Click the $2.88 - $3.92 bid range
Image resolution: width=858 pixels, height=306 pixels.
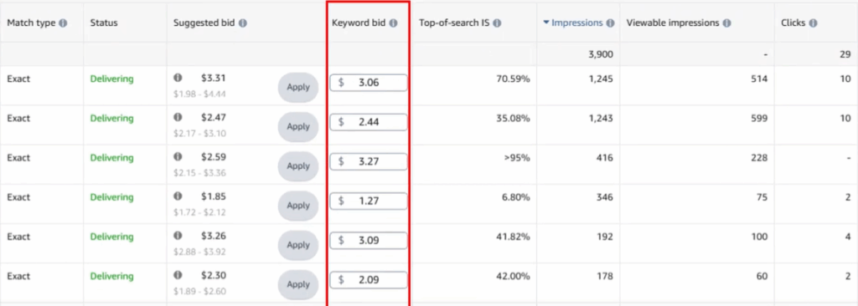(199, 252)
